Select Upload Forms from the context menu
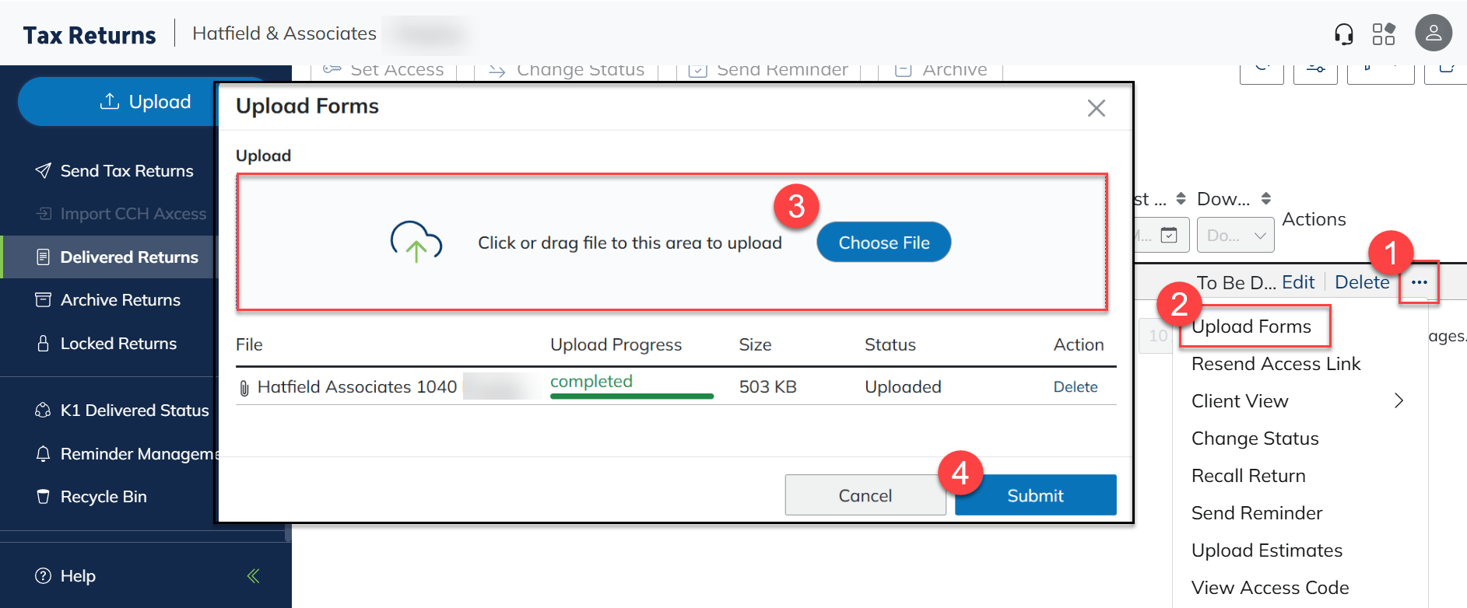 [x=1251, y=327]
